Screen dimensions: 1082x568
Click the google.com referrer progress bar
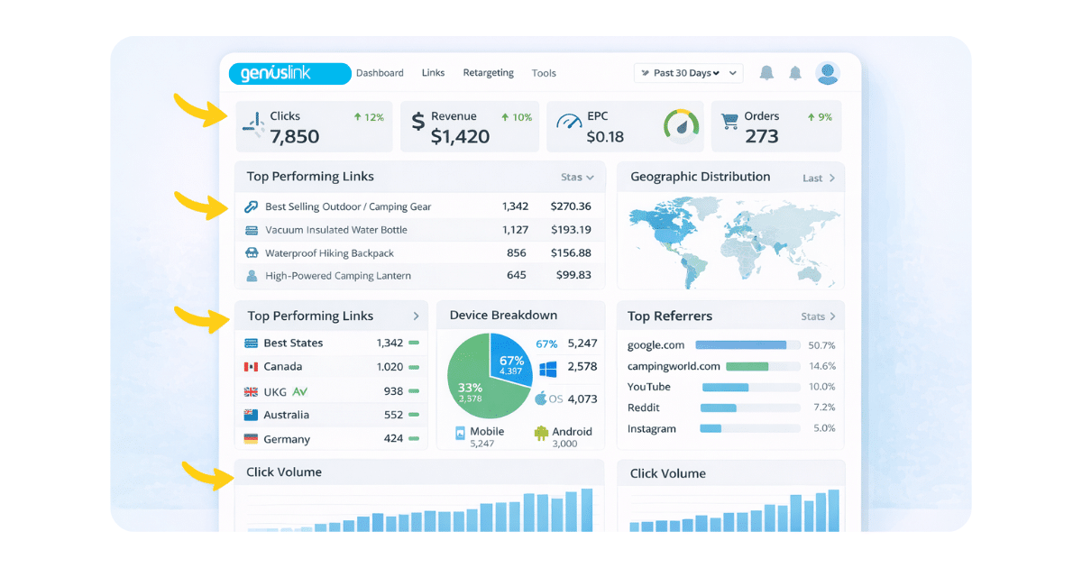tap(747, 345)
